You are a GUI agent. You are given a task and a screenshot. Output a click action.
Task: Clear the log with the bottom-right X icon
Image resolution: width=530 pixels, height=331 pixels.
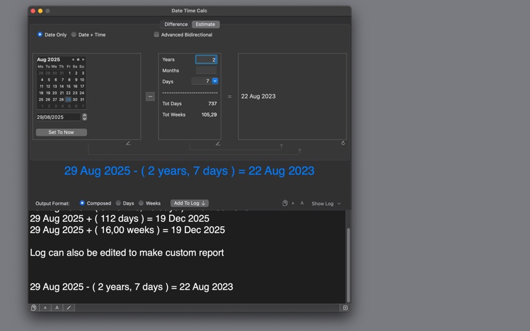(345, 308)
